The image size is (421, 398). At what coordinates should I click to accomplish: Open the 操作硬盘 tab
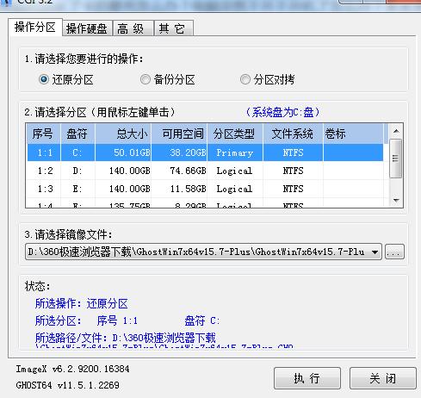pos(87,28)
